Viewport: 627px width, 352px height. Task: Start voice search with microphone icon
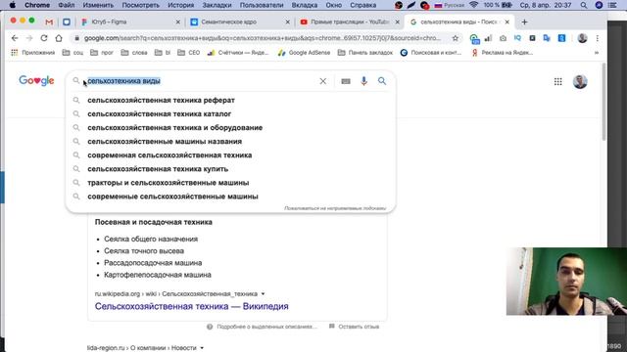tap(363, 81)
